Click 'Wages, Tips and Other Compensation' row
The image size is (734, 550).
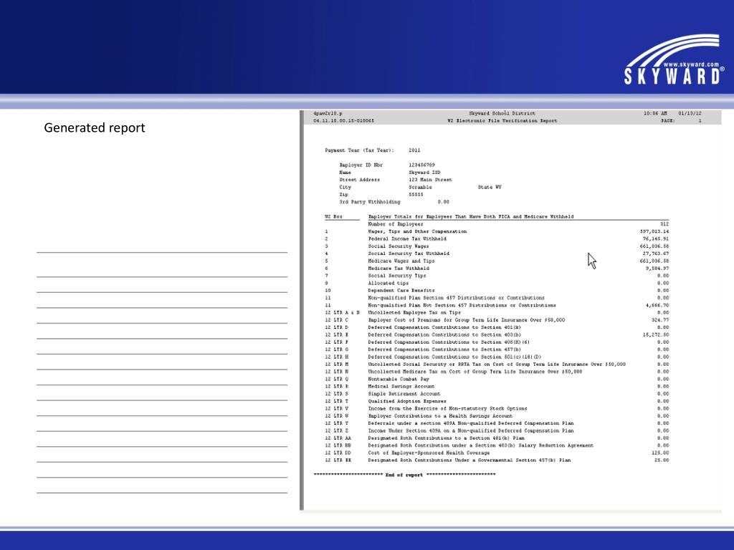click(x=497, y=231)
